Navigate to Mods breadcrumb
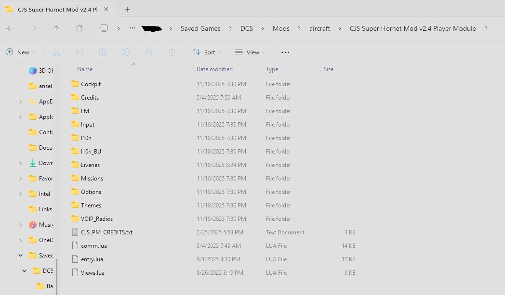505x295 pixels. coord(281,28)
